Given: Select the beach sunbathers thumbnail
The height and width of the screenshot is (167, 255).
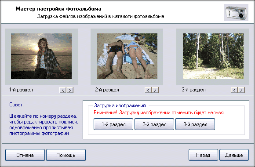Looking at the screenshot, I should 127,56.
